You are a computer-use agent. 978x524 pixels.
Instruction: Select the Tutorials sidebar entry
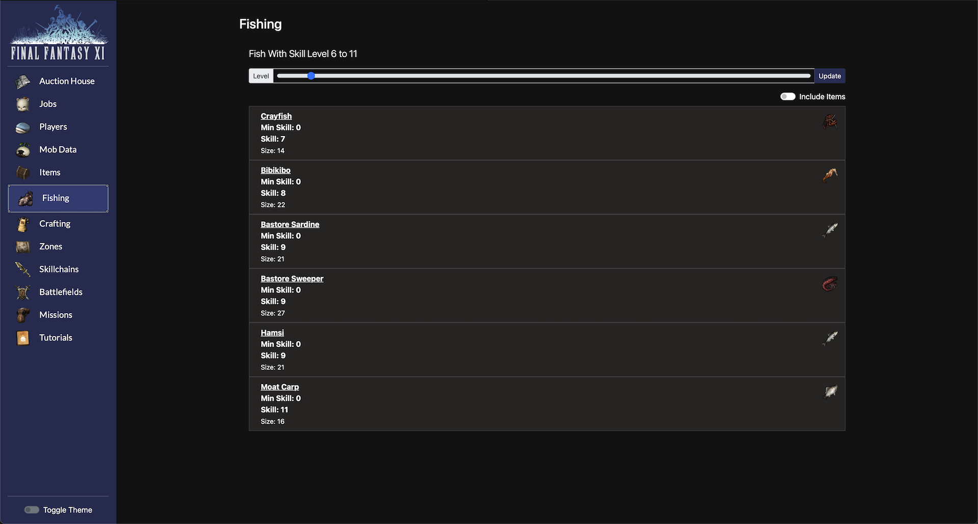[x=56, y=338]
